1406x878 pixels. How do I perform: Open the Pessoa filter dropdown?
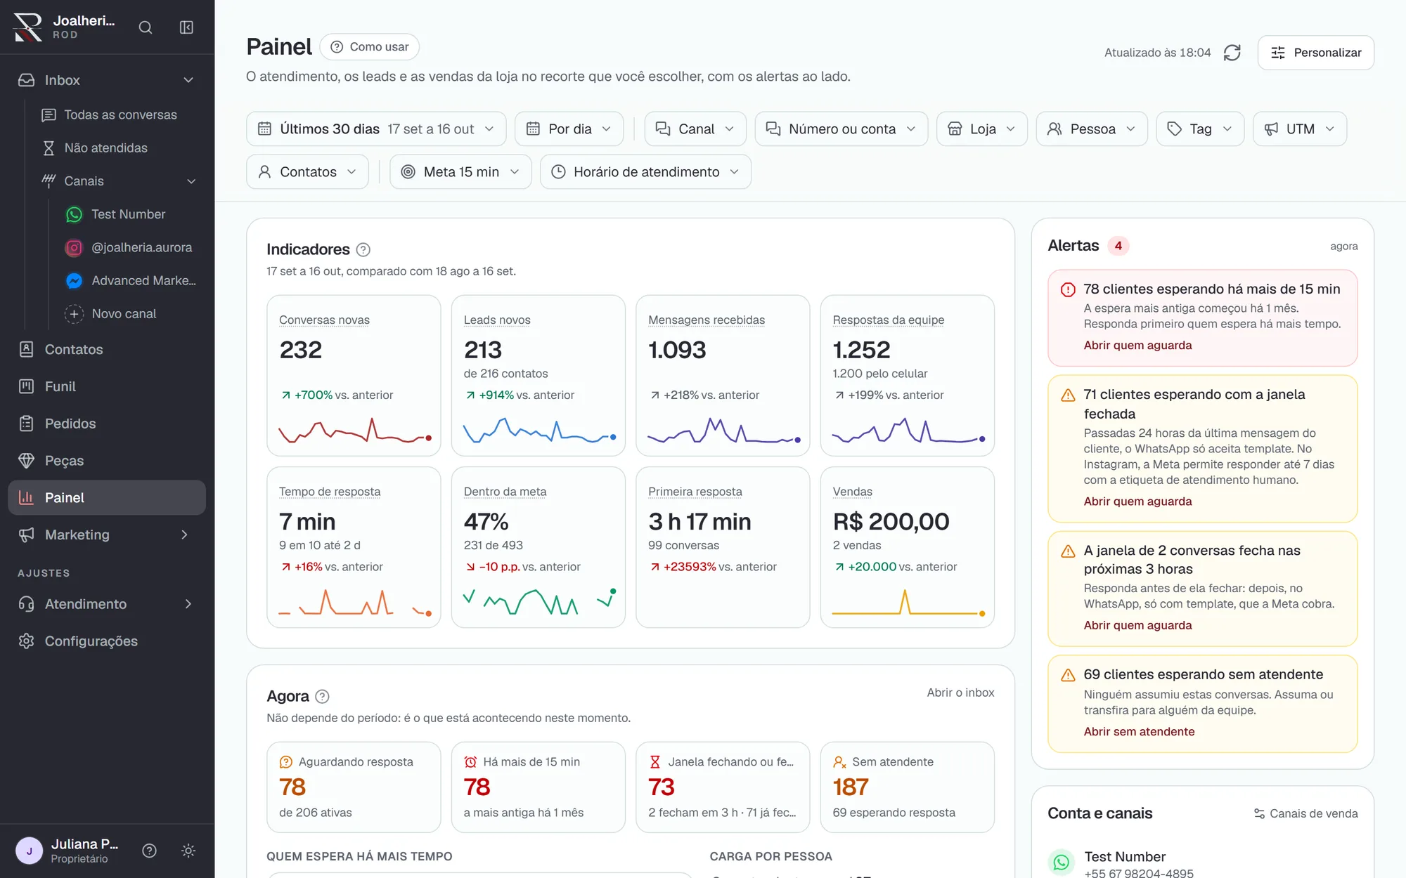pos(1091,129)
